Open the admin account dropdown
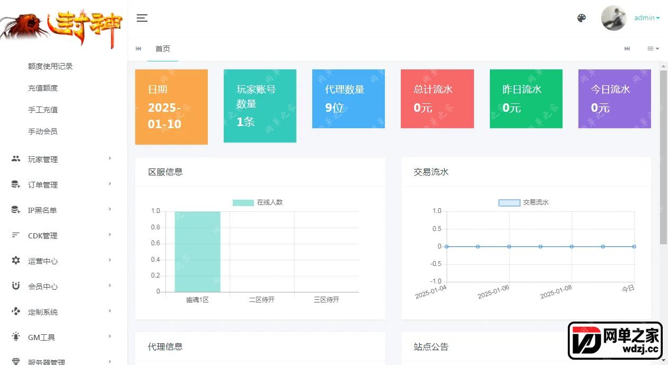Viewport: 668px width, 365px height. pyautogui.click(x=647, y=18)
